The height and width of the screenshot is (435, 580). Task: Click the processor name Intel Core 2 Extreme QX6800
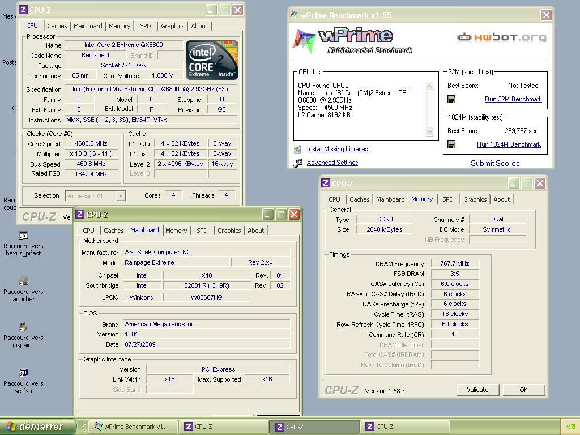(123, 45)
